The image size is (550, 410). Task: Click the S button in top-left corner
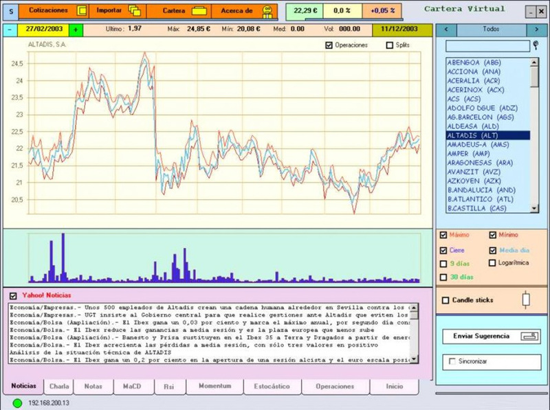pyautogui.click(x=11, y=11)
